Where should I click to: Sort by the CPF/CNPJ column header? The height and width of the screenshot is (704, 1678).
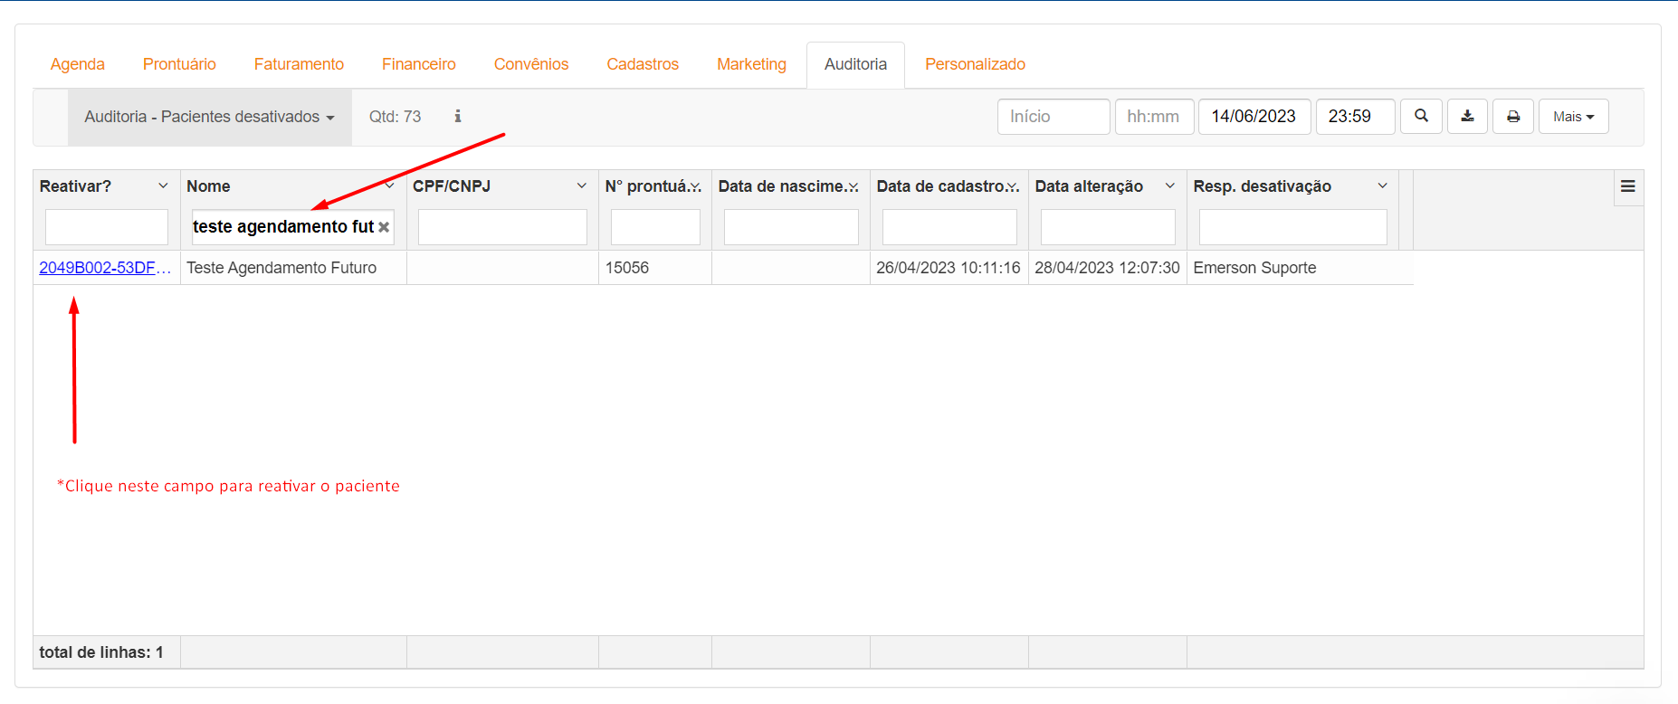click(452, 186)
